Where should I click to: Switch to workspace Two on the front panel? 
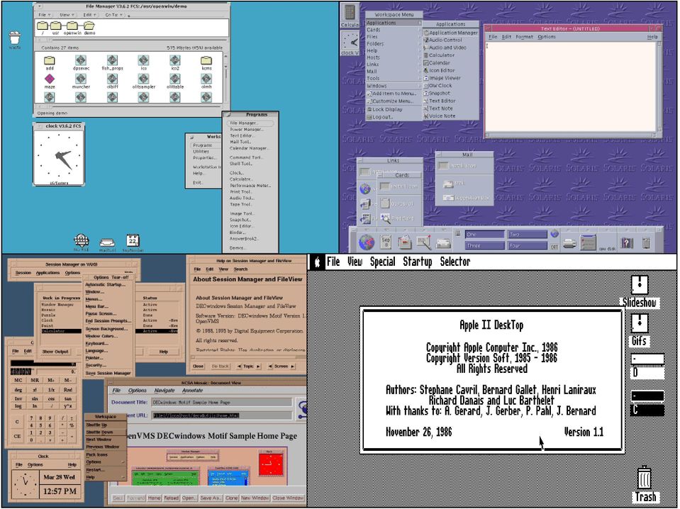(527, 235)
